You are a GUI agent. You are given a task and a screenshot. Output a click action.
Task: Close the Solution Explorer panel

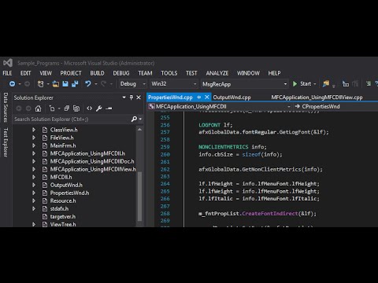click(139, 97)
